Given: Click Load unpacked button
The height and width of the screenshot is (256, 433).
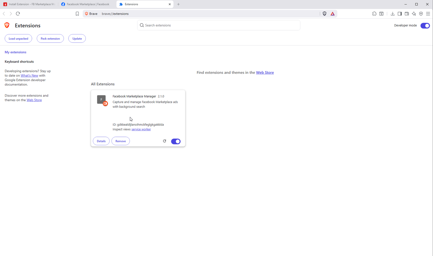Looking at the screenshot, I should click(x=18, y=38).
